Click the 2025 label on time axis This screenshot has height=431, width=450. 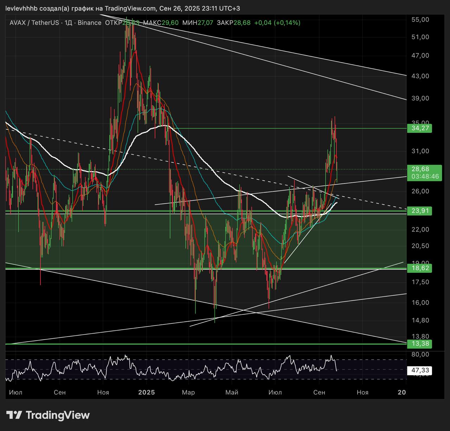click(147, 392)
